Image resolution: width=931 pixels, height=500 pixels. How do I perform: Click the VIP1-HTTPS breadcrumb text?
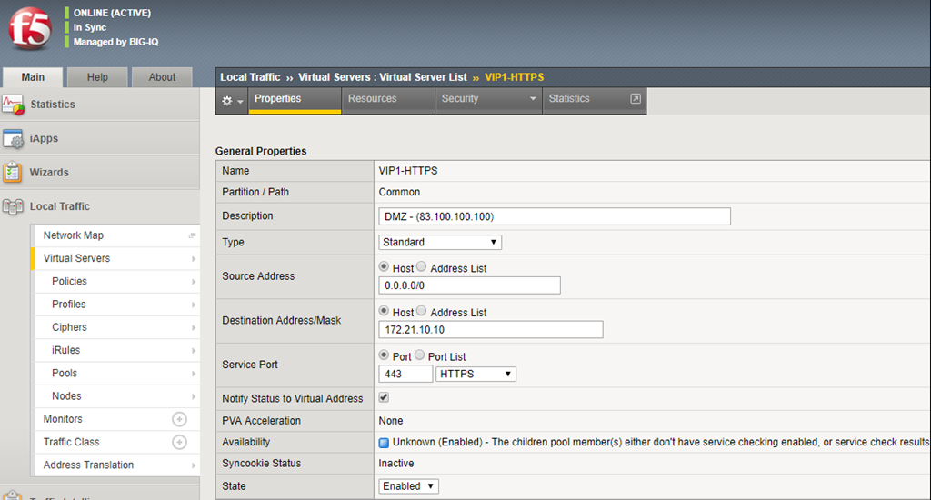(x=515, y=77)
